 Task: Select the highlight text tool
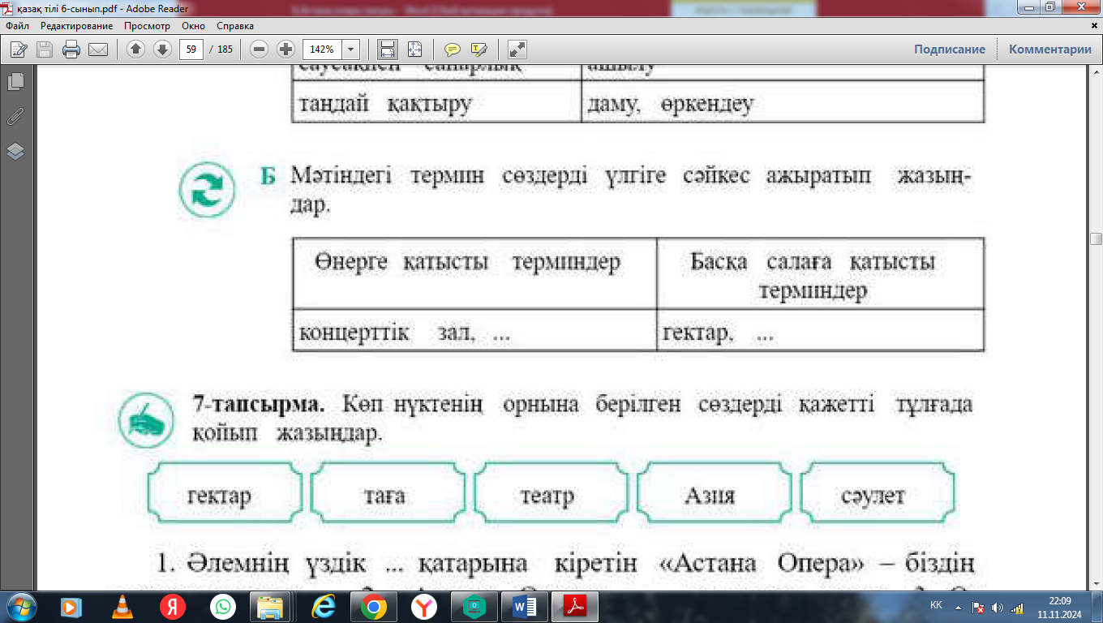click(479, 49)
